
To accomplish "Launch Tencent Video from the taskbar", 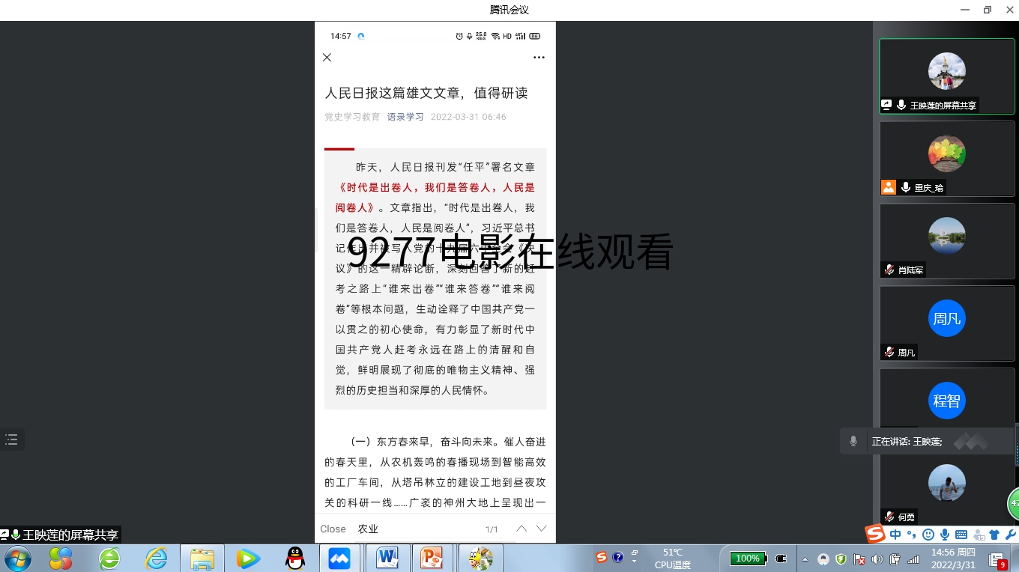I will tap(248, 559).
